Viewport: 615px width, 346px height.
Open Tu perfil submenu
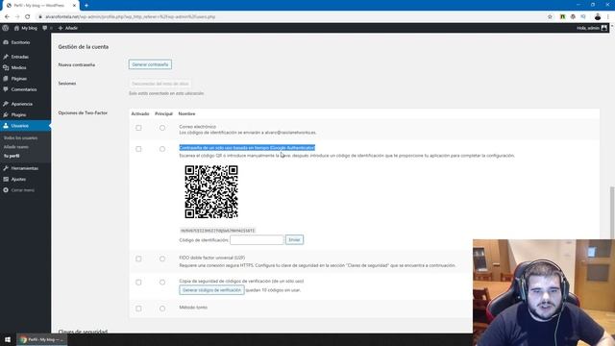coord(12,156)
